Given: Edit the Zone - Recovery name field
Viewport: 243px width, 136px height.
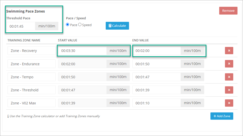Looking at the screenshot, I should pyautogui.click(x=31, y=51).
